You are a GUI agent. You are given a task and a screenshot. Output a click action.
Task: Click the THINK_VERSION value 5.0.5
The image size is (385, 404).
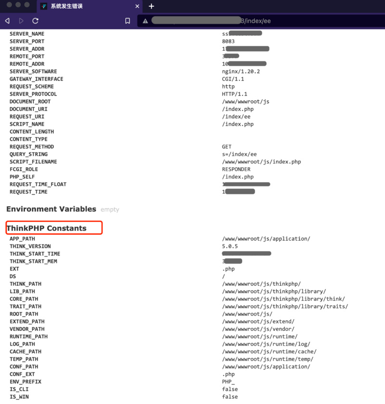[x=230, y=246]
